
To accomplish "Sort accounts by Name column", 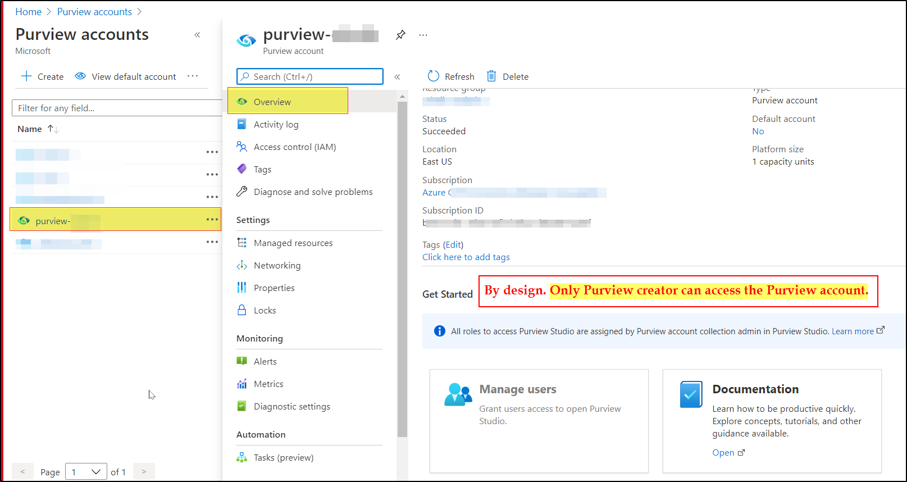I will [x=38, y=129].
